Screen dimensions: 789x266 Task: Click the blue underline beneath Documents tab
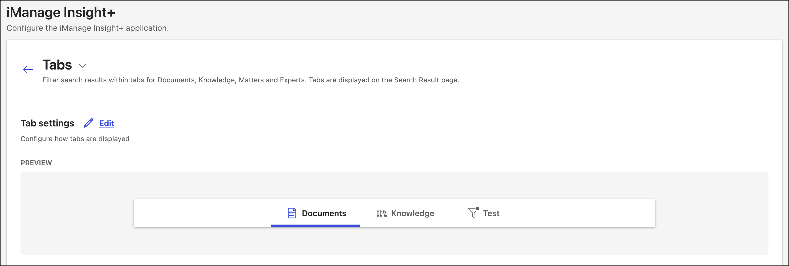point(315,226)
